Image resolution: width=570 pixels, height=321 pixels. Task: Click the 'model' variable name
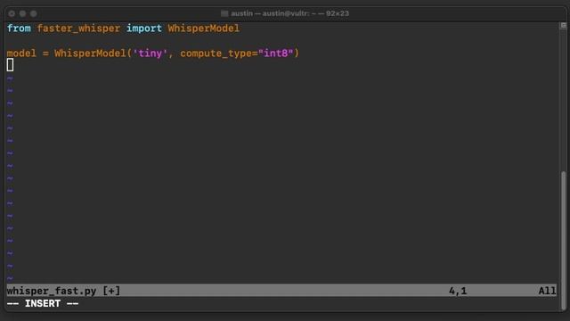[21, 53]
